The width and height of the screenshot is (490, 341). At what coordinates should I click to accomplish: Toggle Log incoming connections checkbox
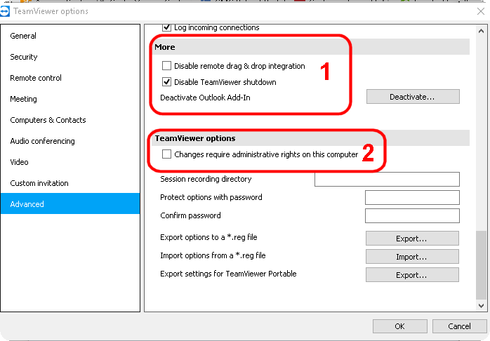(166, 27)
